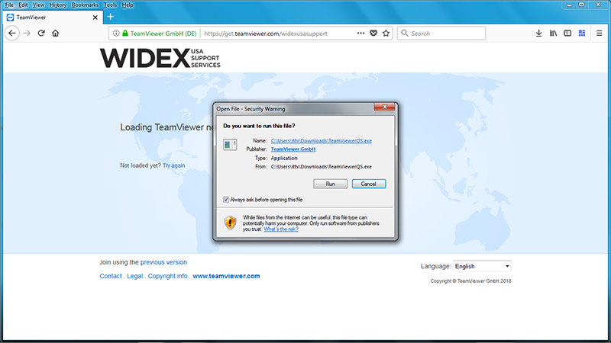Image resolution: width=611 pixels, height=343 pixels.
Task: Open the Bookmarks menu
Action: click(86, 5)
